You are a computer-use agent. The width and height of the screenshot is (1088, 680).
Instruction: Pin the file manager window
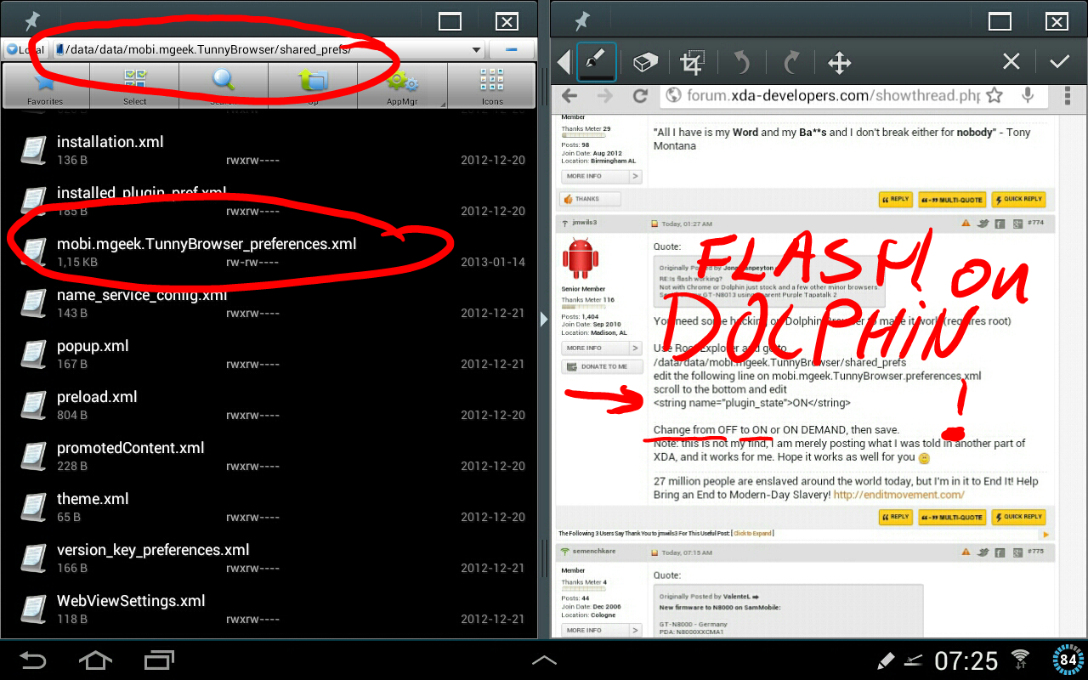click(x=32, y=20)
